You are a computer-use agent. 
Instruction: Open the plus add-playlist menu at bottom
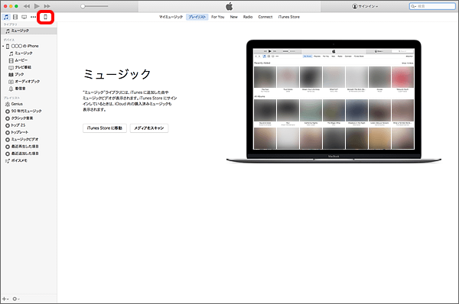[x=5, y=299]
